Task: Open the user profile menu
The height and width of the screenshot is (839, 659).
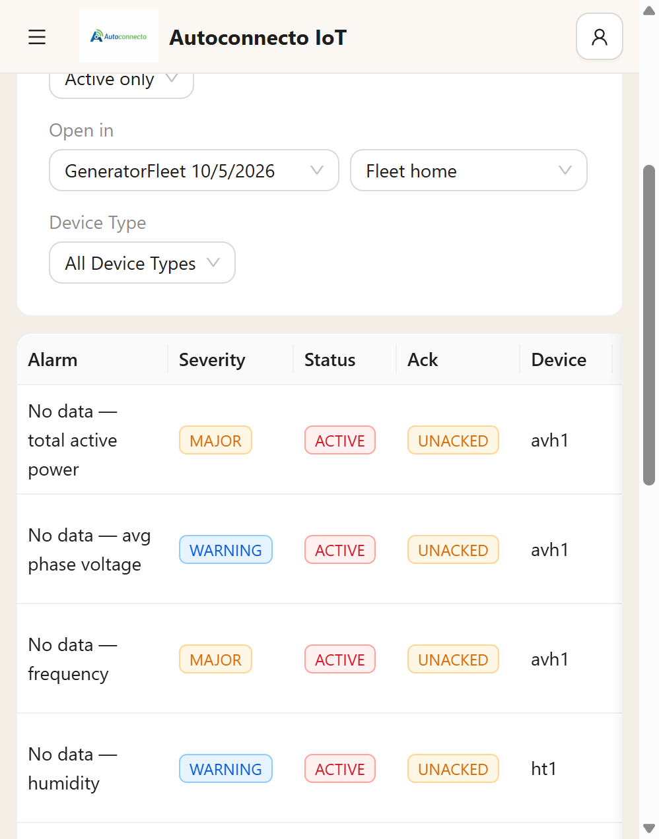Action: (600, 37)
